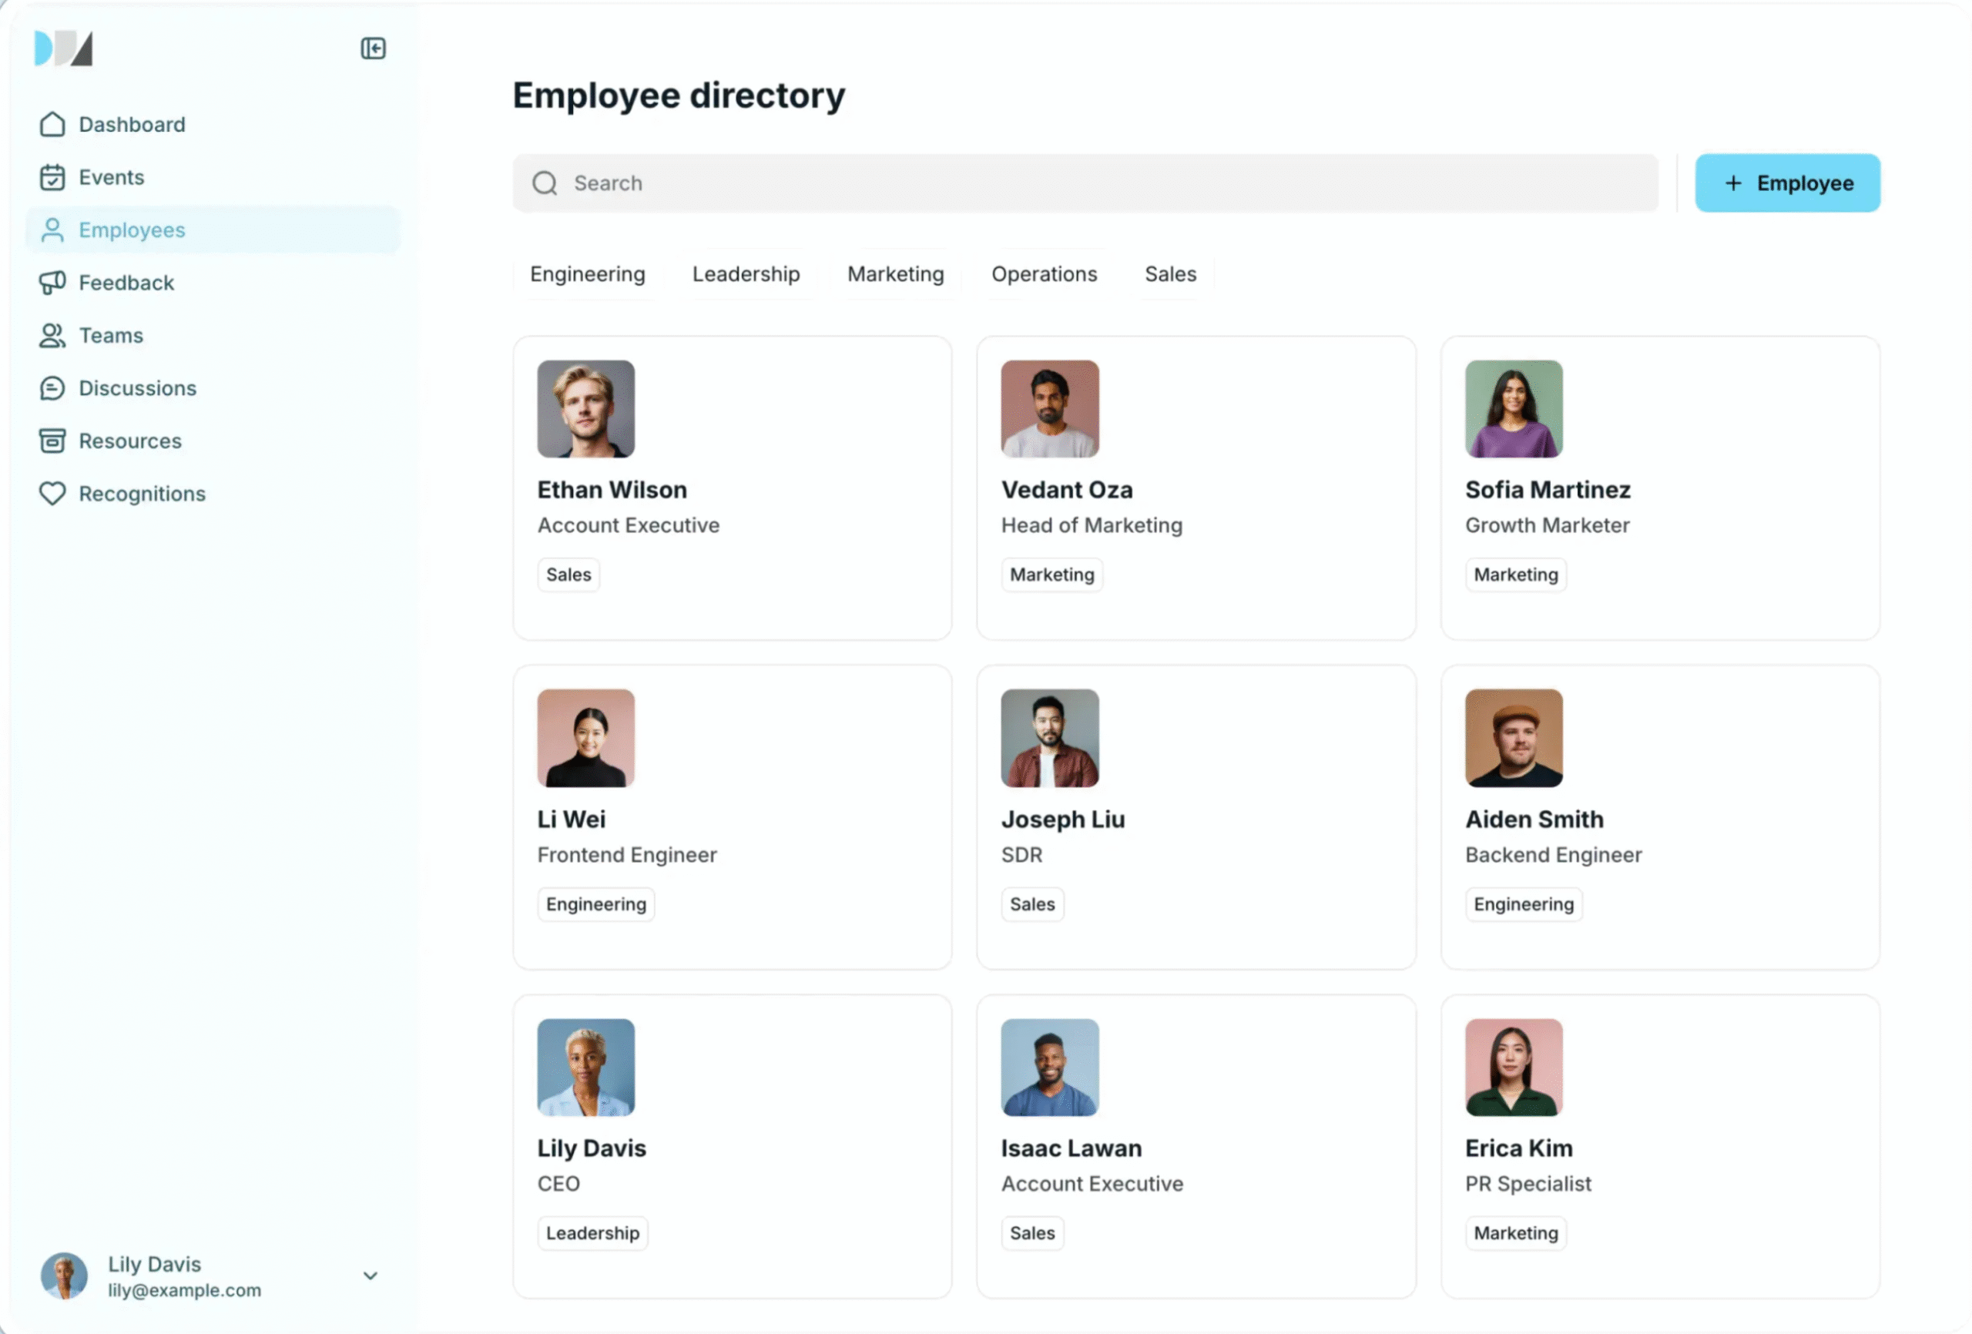Click the Recognitions heart icon
Image resolution: width=1972 pixels, height=1334 pixels.
(52, 494)
